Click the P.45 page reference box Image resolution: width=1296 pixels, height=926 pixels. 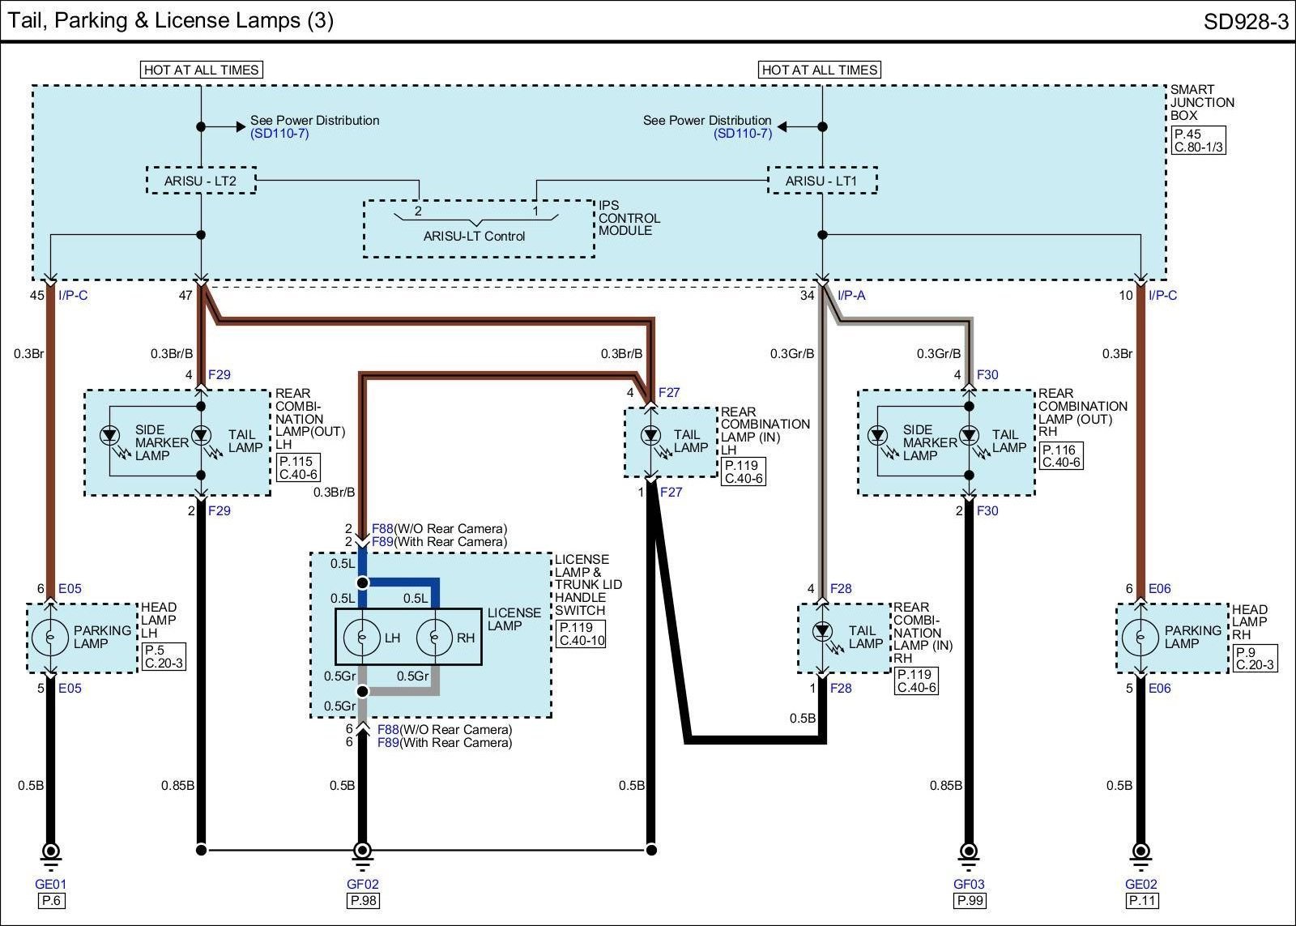pos(1198,141)
